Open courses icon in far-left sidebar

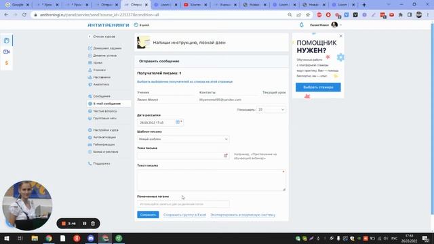[7, 41]
